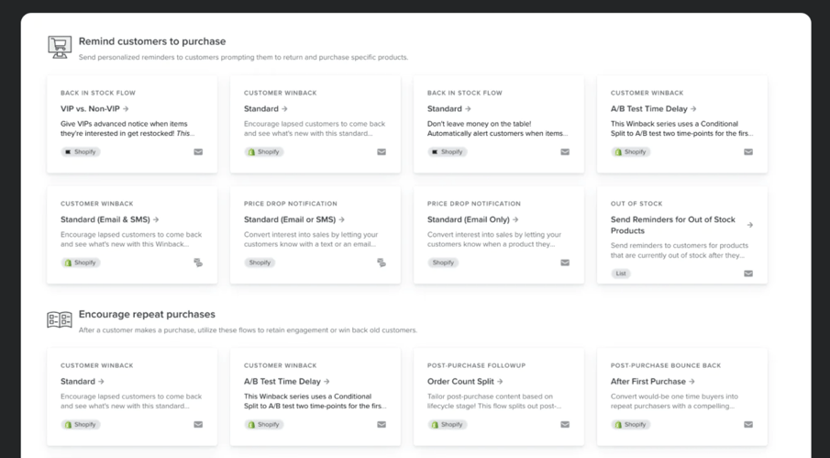Open the Standard (Email or SMS) price drop flow
Viewport: 830px width, 458px height.
point(294,219)
